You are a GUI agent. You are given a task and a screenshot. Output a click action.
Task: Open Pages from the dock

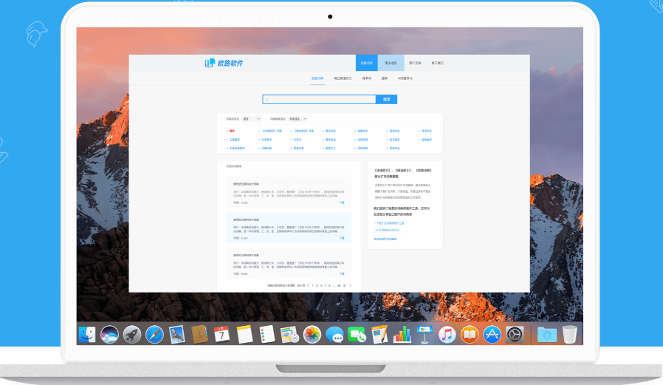point(379,334)
